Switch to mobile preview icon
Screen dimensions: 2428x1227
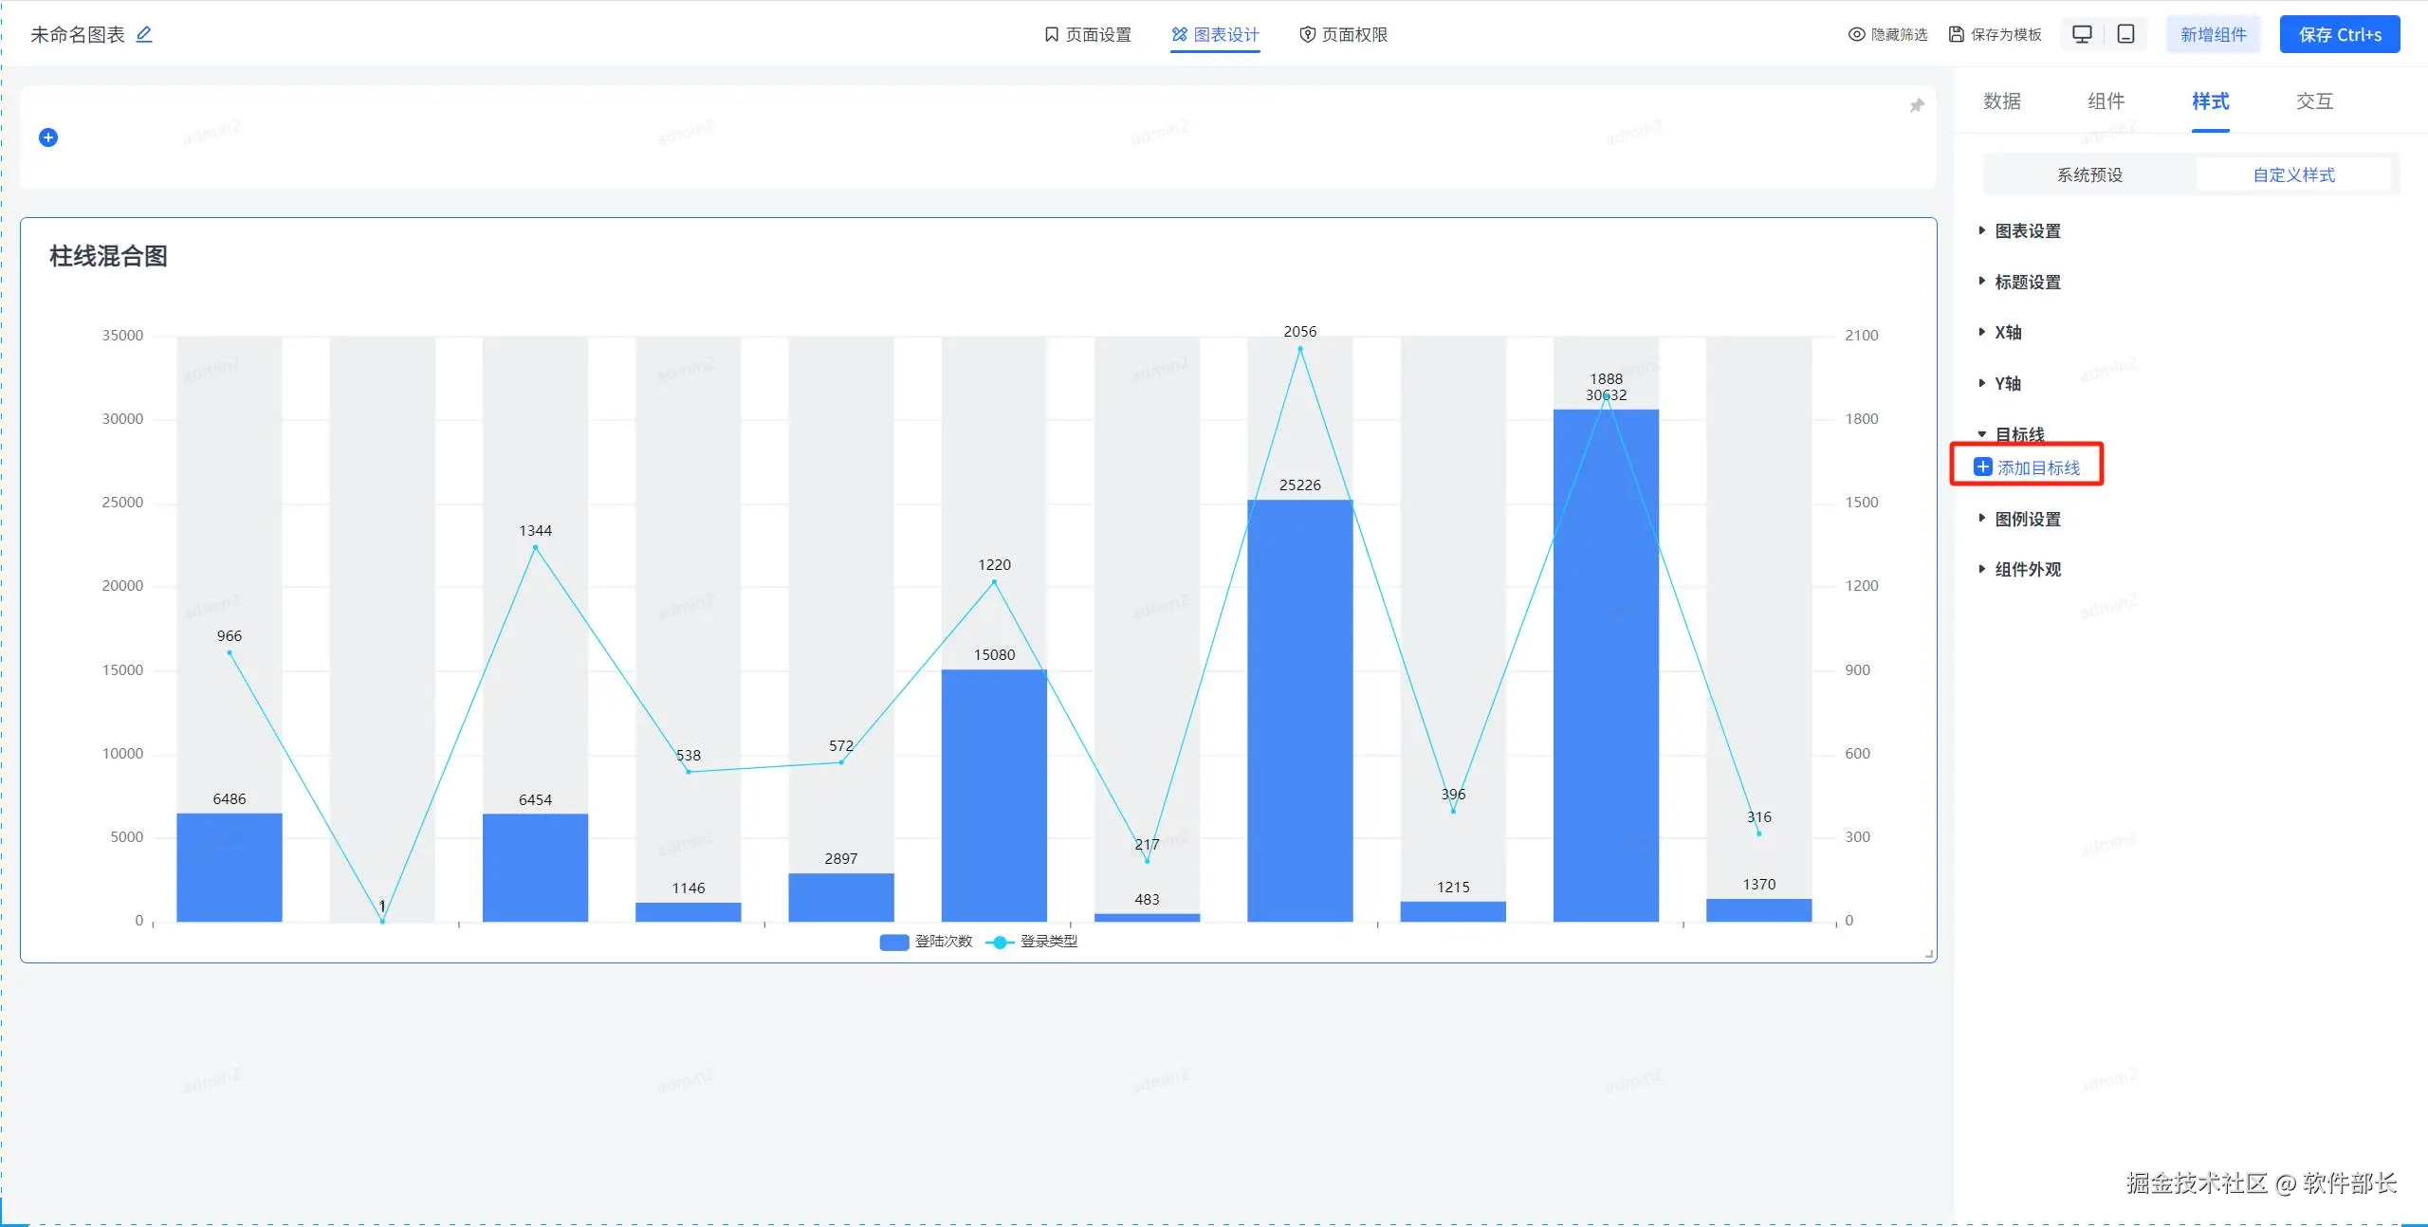point(2126,34)
